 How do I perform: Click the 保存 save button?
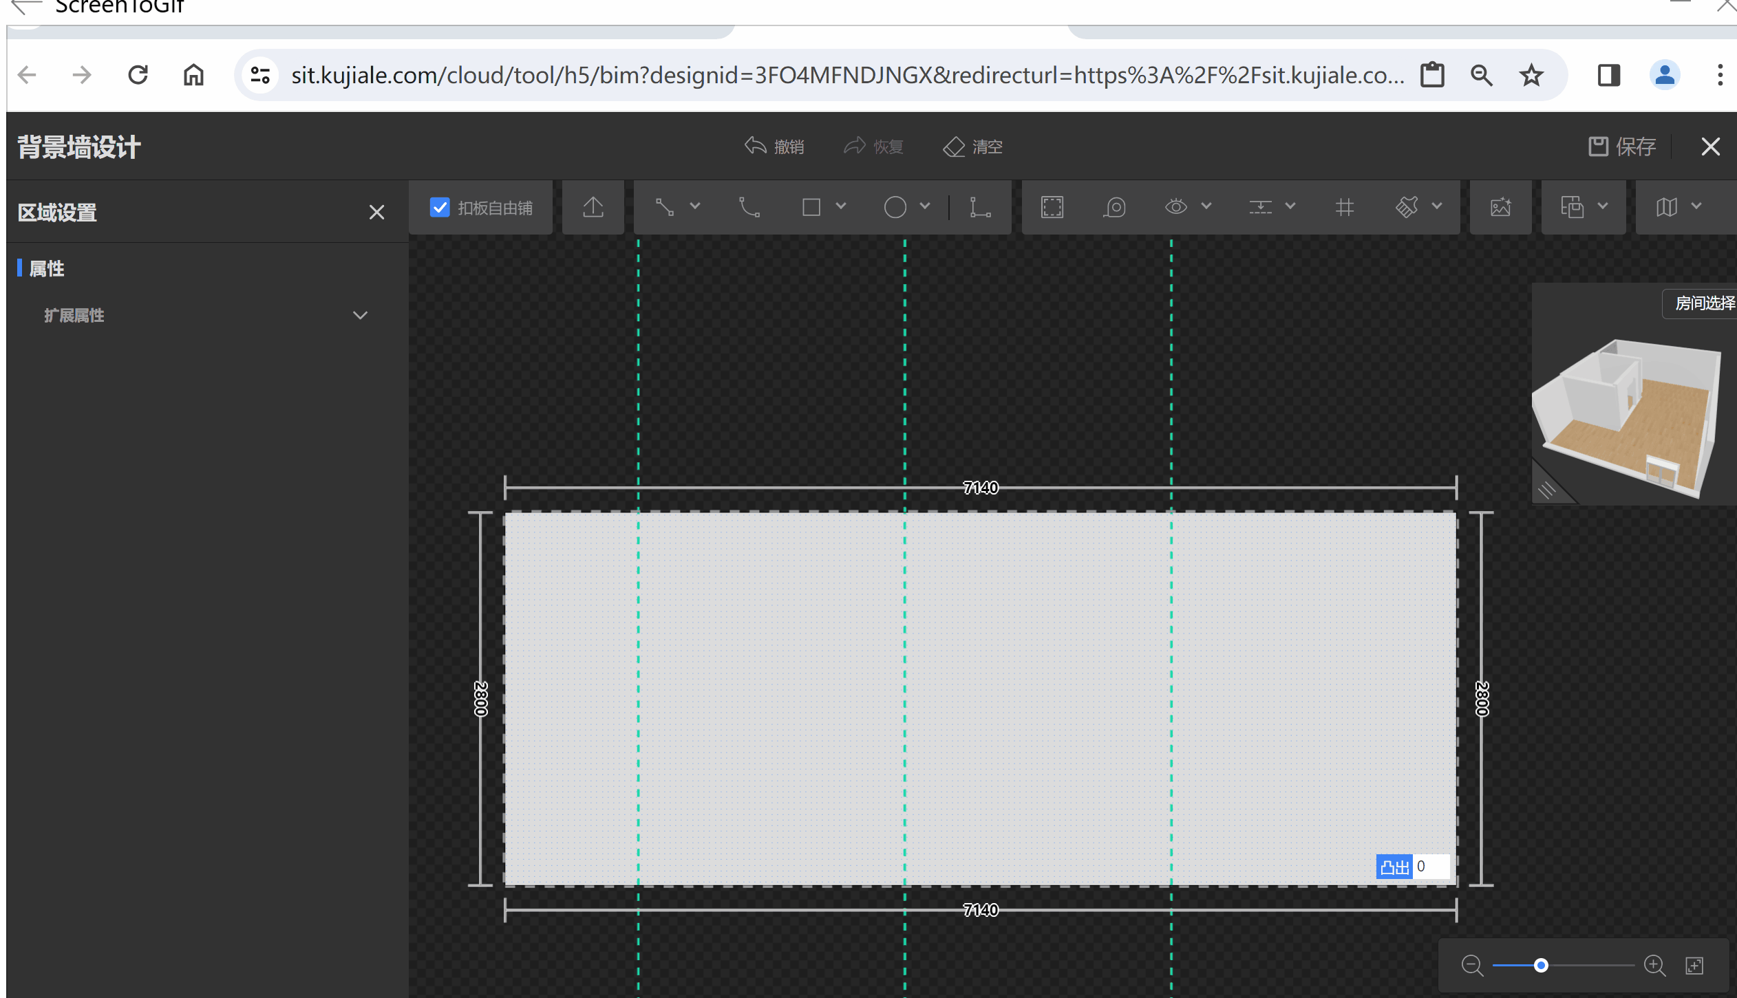click(1622, 147)
